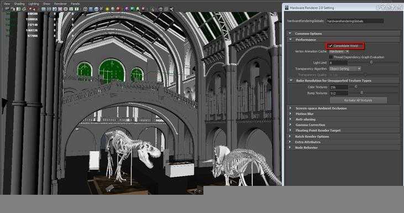Open the Lighting menu
This screenshot has width=404, height=213.
coord(34,4)
